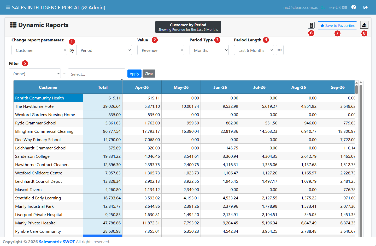Click Apr-26 value 17,793.17

pos(142,131)
